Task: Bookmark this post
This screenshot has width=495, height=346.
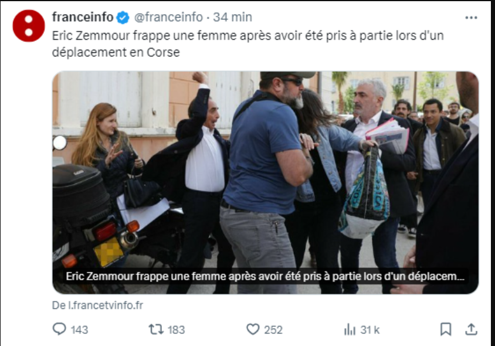Action: [446, 329]
